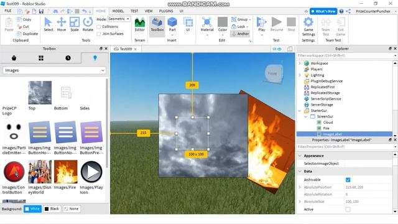Open the Images category dropdown
Image resolution: width=398 pixels, height=224 pixels.
tap(54, 70)
